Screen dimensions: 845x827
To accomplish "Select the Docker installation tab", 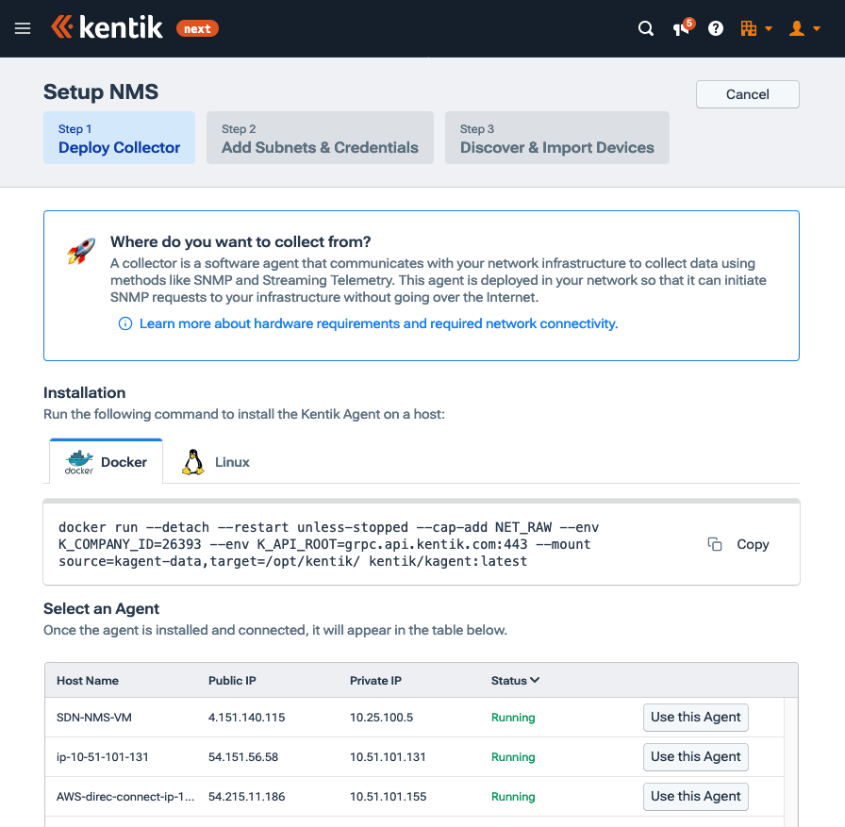I will click(106, 462).
